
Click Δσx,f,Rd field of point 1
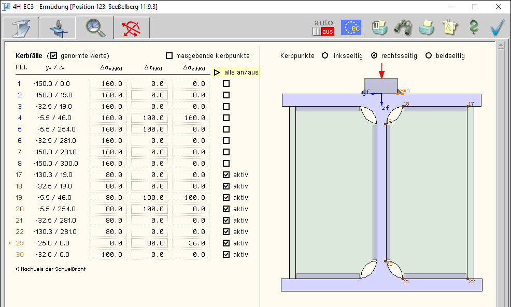pyautogui.click(x=108, y=84)
